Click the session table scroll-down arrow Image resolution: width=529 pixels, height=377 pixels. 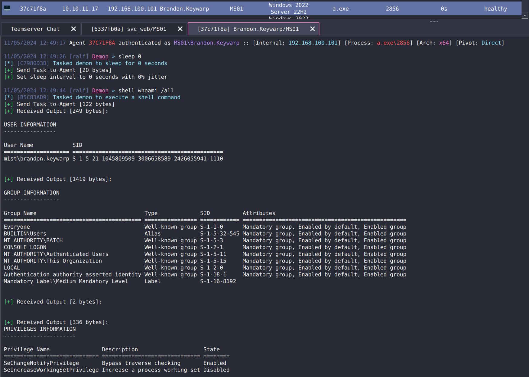525,15
